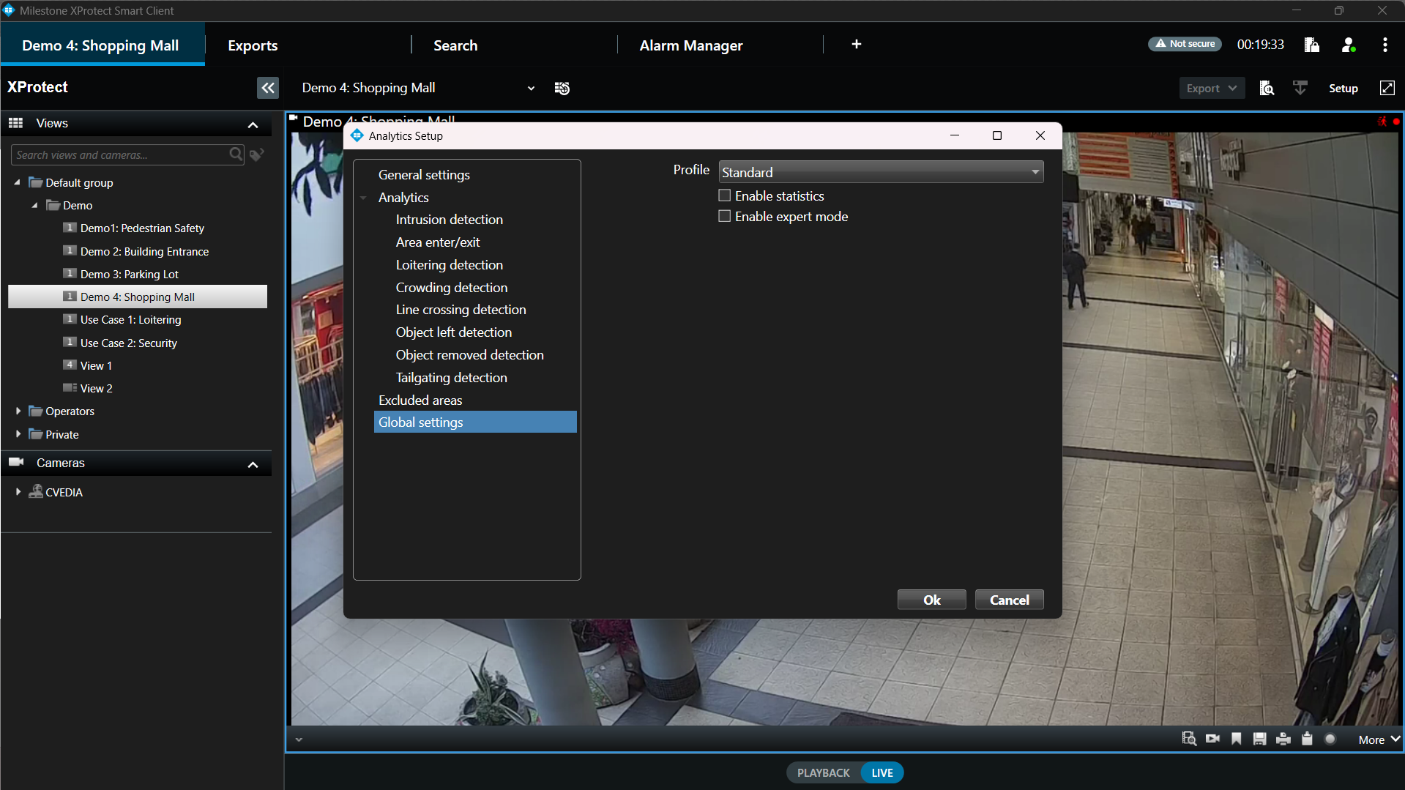Select Area enter/exit
The width and height of the screenshot is (1405, 790).
(438, 242)
